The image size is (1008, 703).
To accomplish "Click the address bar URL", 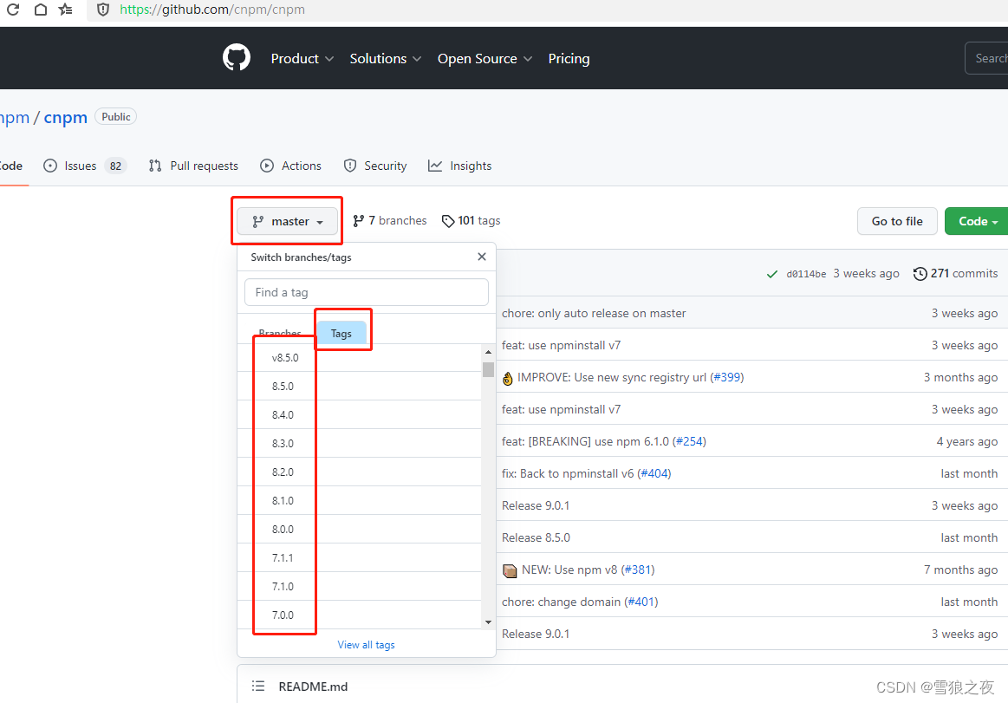I will [x=212, y=10].
